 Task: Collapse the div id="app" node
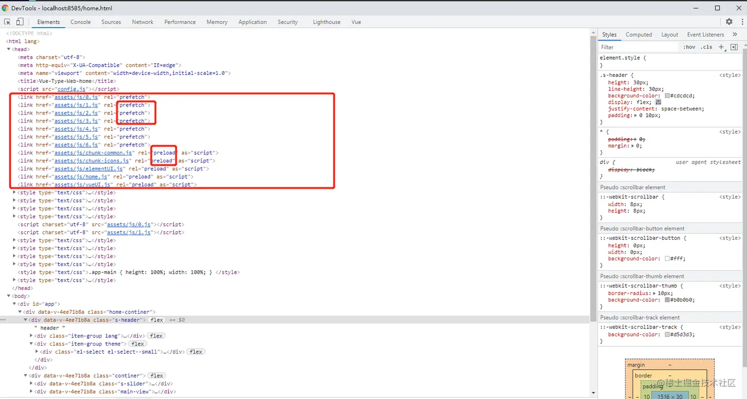[14, 304]
